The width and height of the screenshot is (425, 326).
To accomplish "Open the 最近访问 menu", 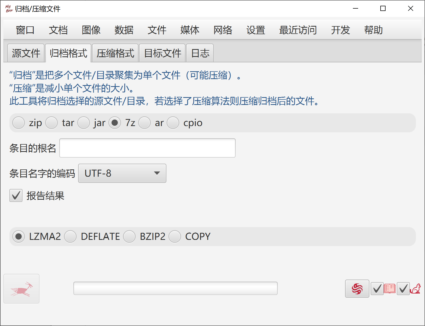I will (298, 30).
